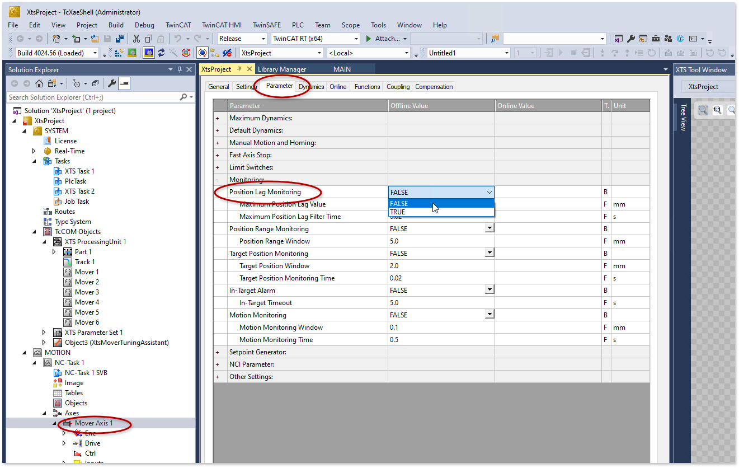Expand the XTS Parameter Set 1 node
The width and height of the screenshot is (739, 468).
pos(44,333)
